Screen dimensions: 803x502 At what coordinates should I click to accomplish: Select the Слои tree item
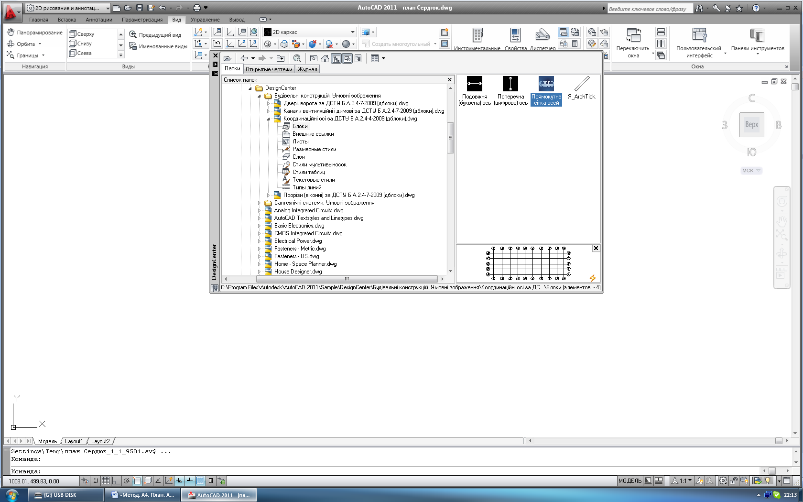click(299, 157)
